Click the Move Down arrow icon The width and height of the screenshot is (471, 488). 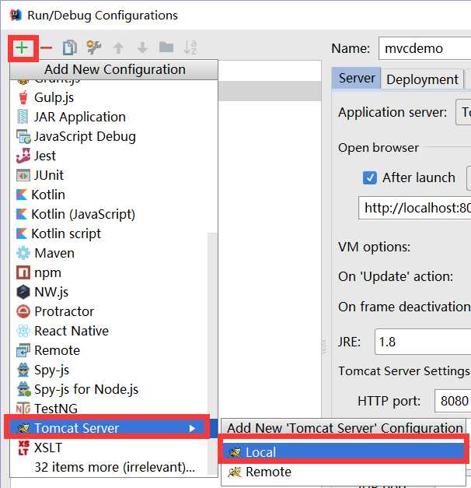[x=142, y=48]
